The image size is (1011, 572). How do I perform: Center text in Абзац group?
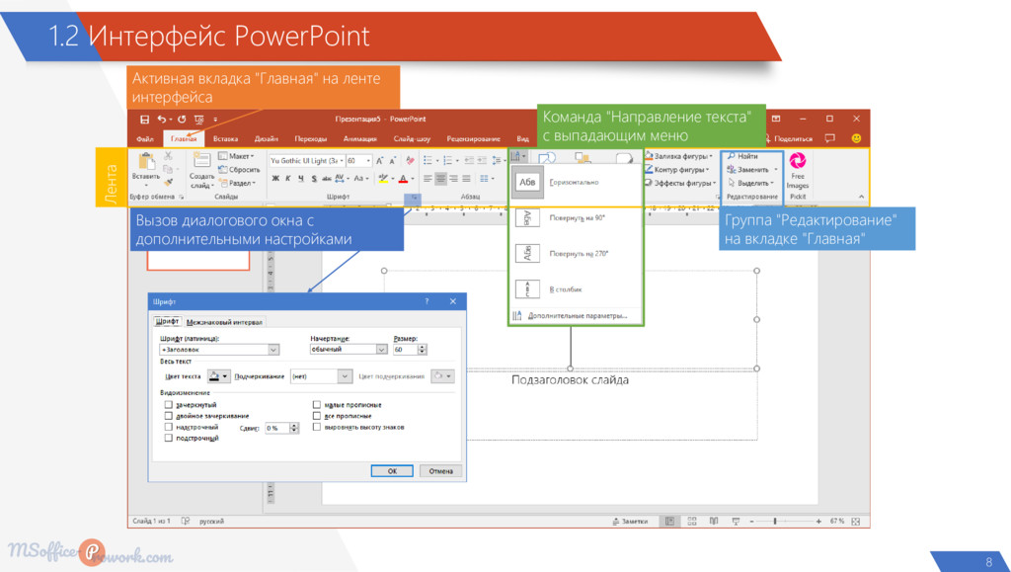pos(440,179)
